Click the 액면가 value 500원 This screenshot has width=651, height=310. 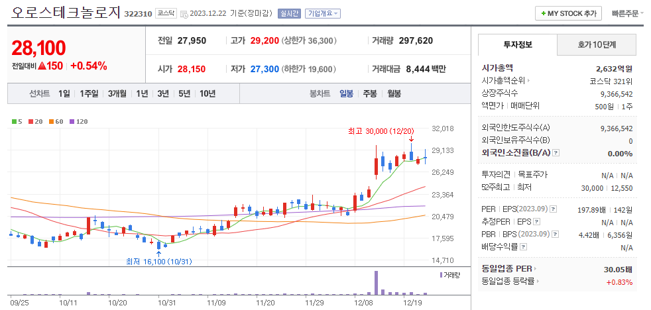click(604, 106)
